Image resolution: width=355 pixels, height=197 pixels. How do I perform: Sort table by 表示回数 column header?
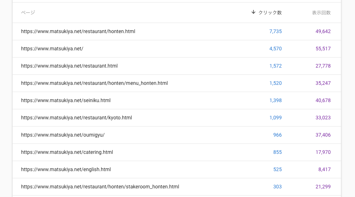point(321,13)
